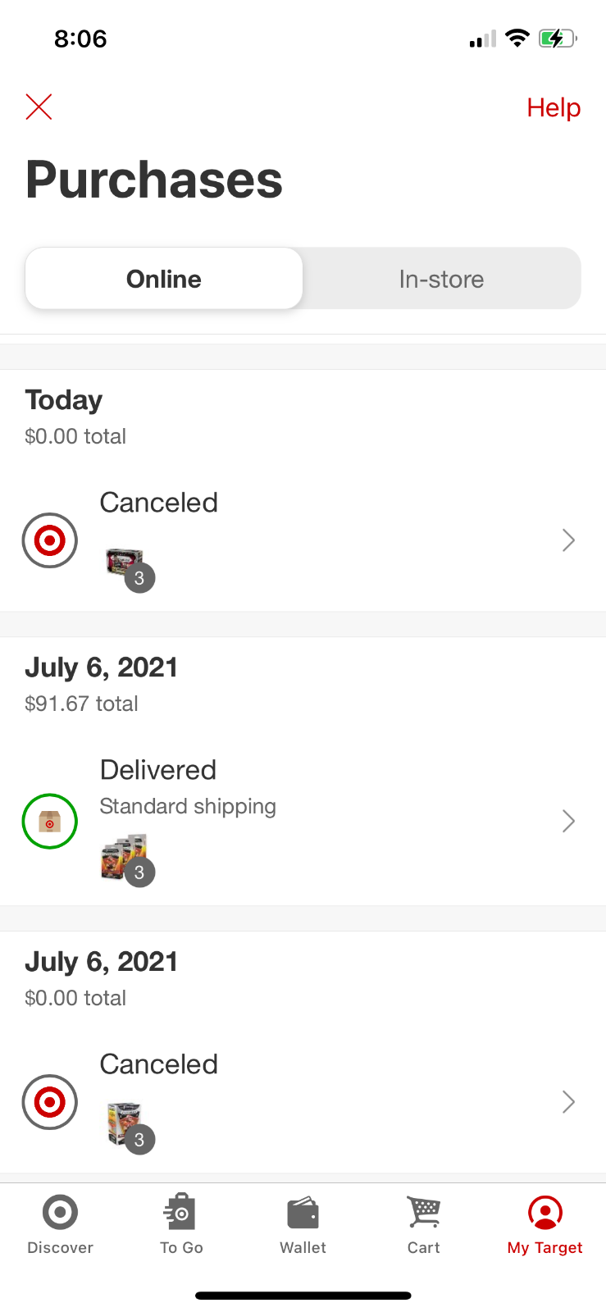
Task: Tap the product thumbnail in today's order
Action: tap(125, 564)
